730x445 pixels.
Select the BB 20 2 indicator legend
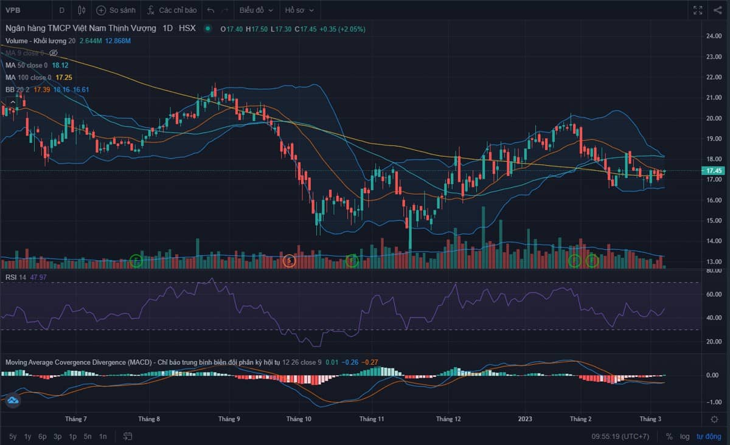18,89
